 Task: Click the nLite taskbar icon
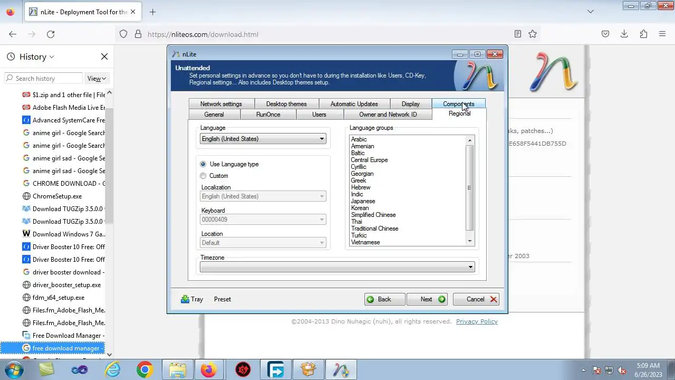[x=341, y=370]
